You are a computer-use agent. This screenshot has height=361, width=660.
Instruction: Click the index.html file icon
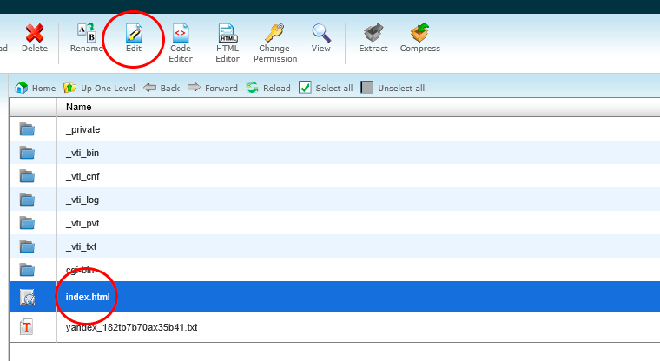pyautogui.click(x=28, y=297)
